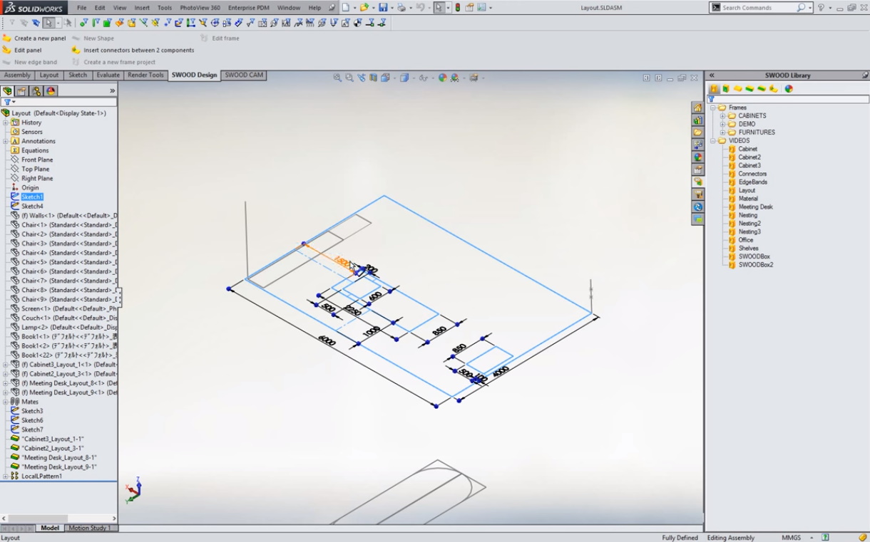This screenshot has width=870, height=542.
Task: Click the Edit Appearance icon in view toolbar
Action: [442, 78]
